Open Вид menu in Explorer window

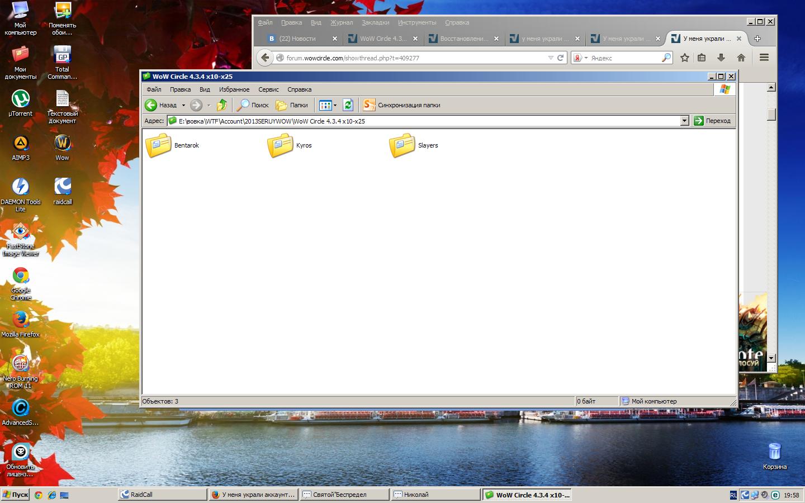tap(205, 89)
